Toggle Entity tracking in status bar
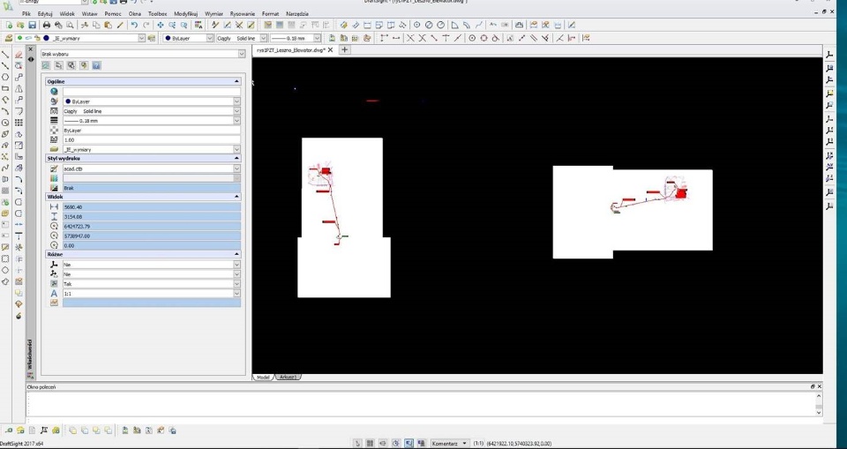This screenshot has width=847, height=449. click(x=422, y=443)
